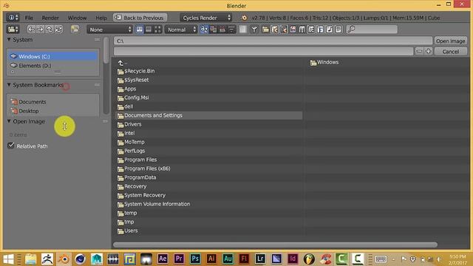473x266 pixels.
Task: Collapse the System panel
Action: coord(9,39)
